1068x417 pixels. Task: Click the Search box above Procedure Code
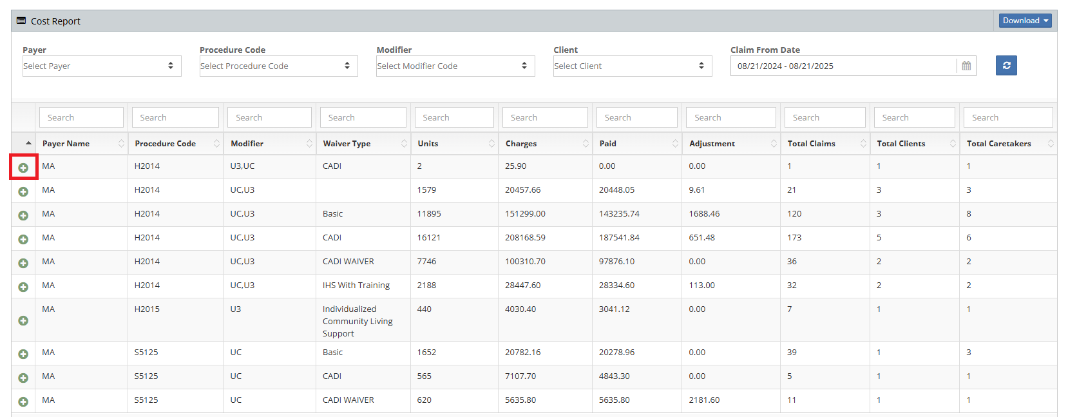coord(175,117)
